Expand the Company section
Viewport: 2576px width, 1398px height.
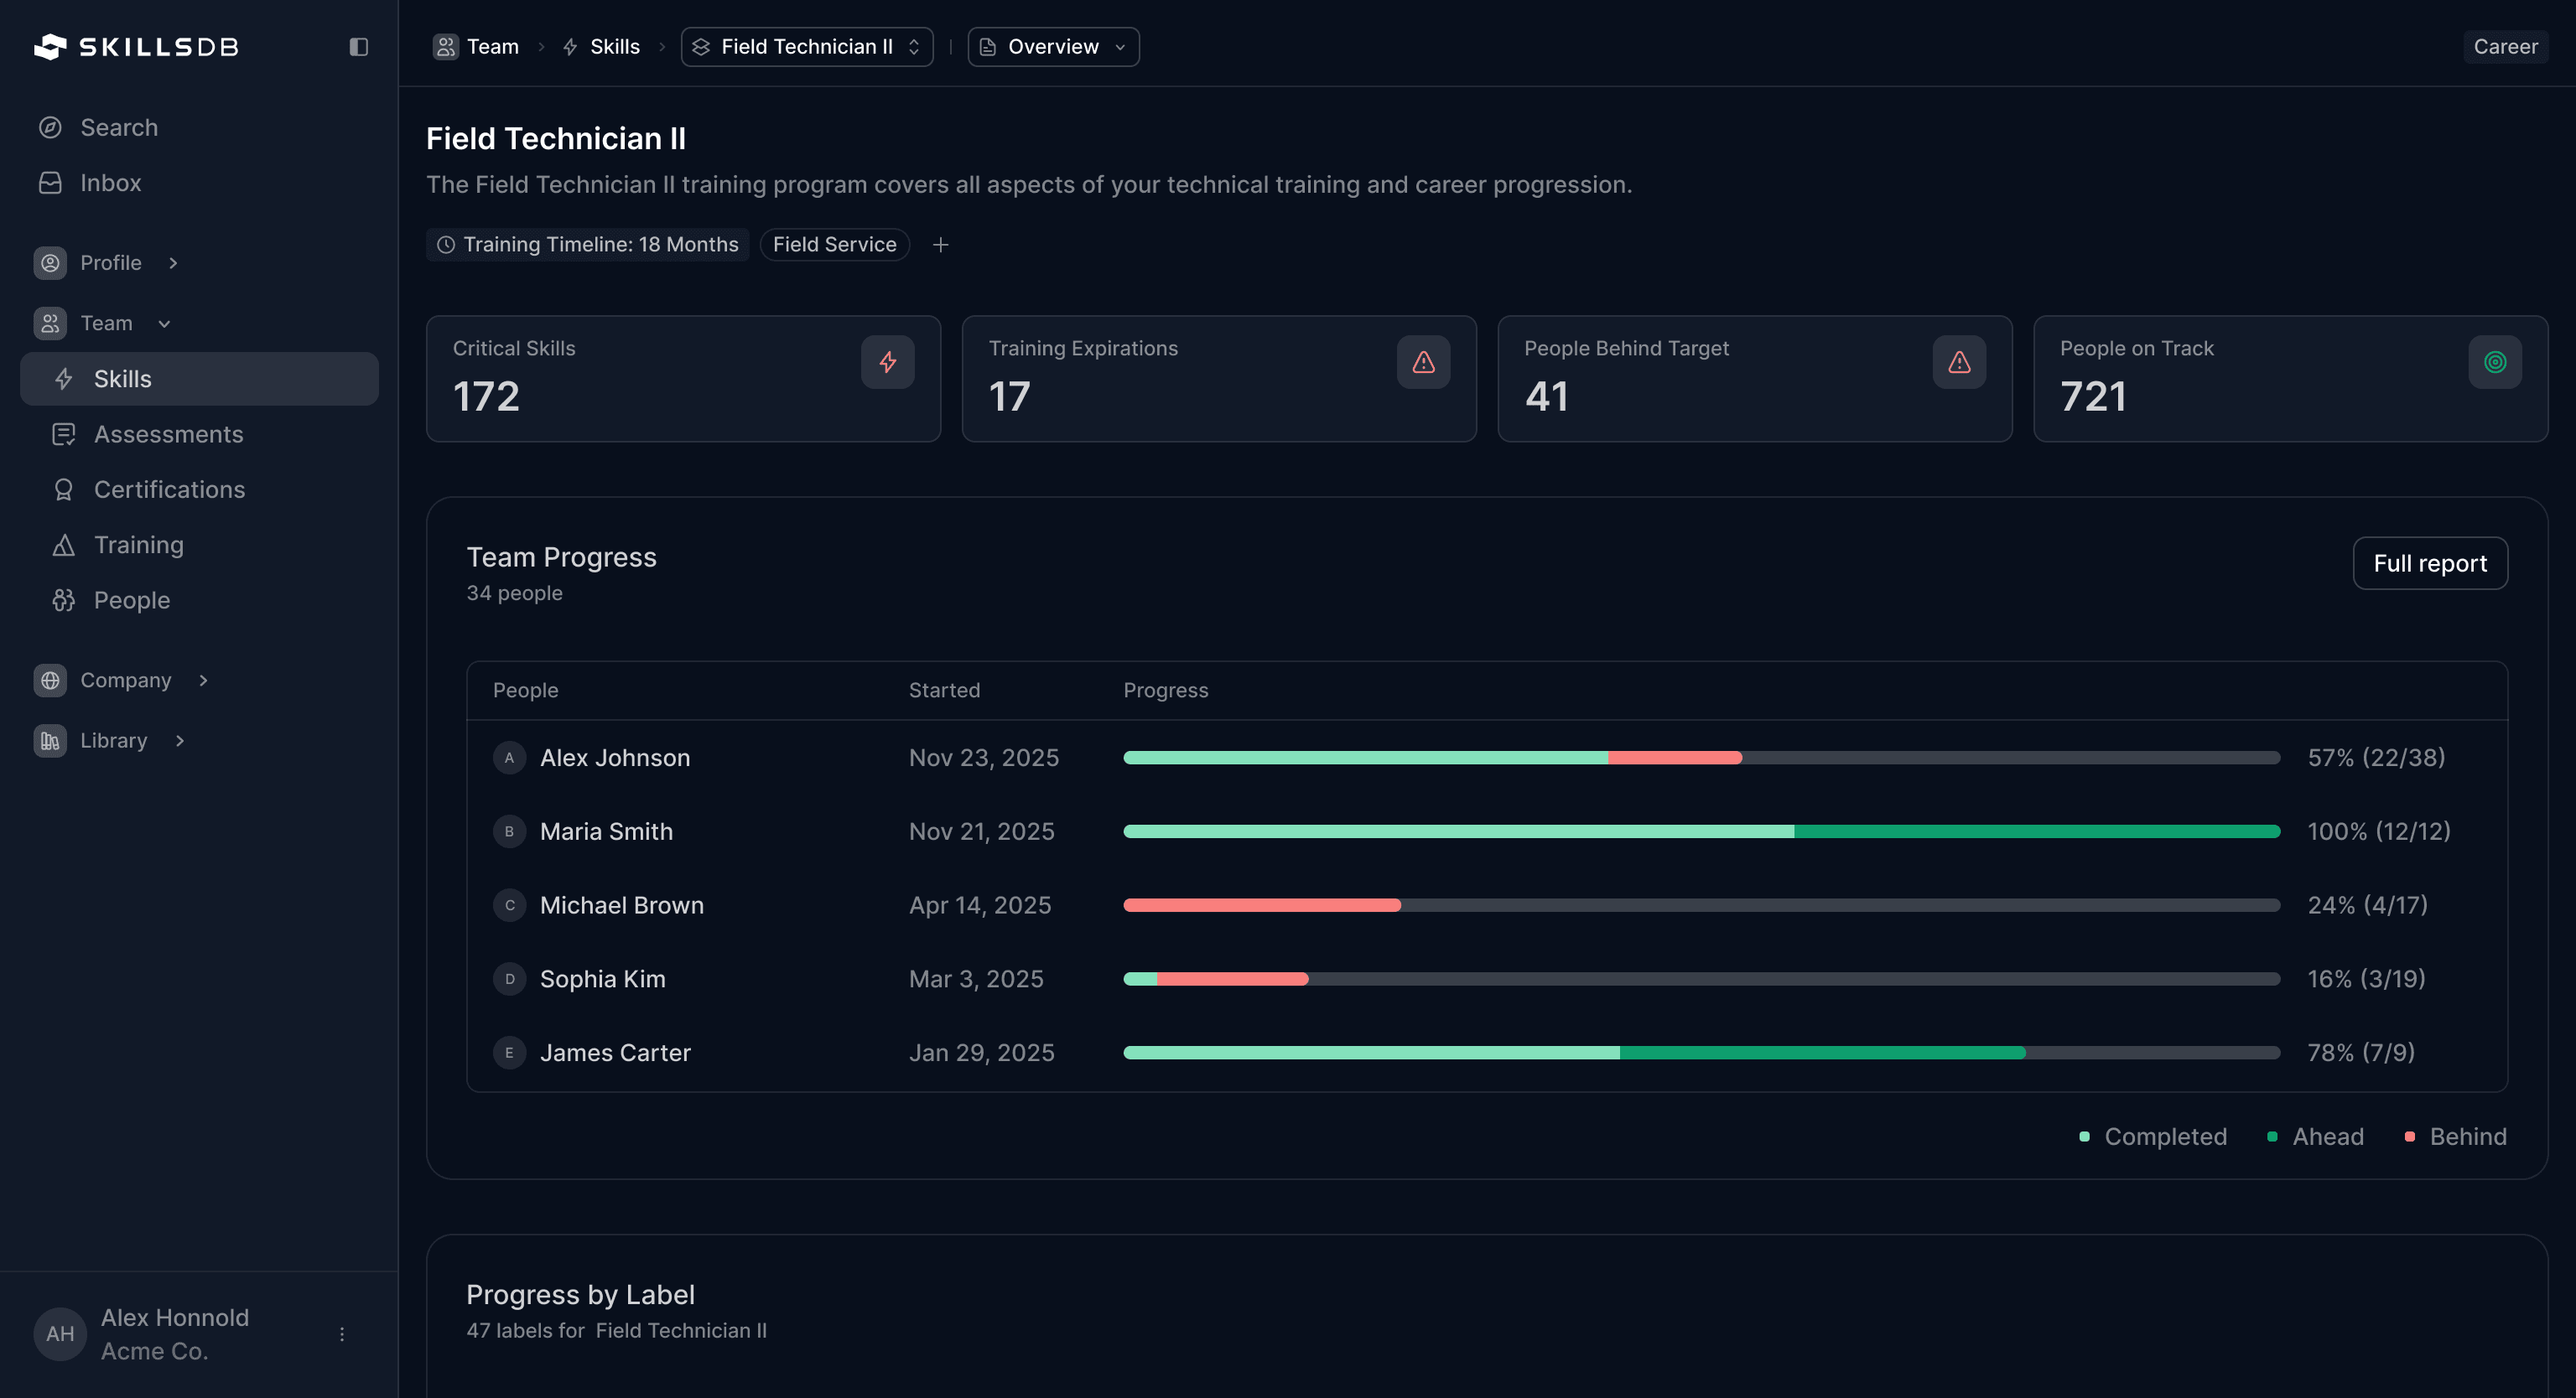coord(203,680)
